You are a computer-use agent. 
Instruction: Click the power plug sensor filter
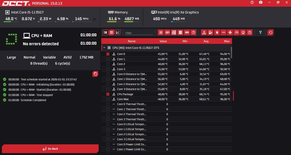click(217, 32)
